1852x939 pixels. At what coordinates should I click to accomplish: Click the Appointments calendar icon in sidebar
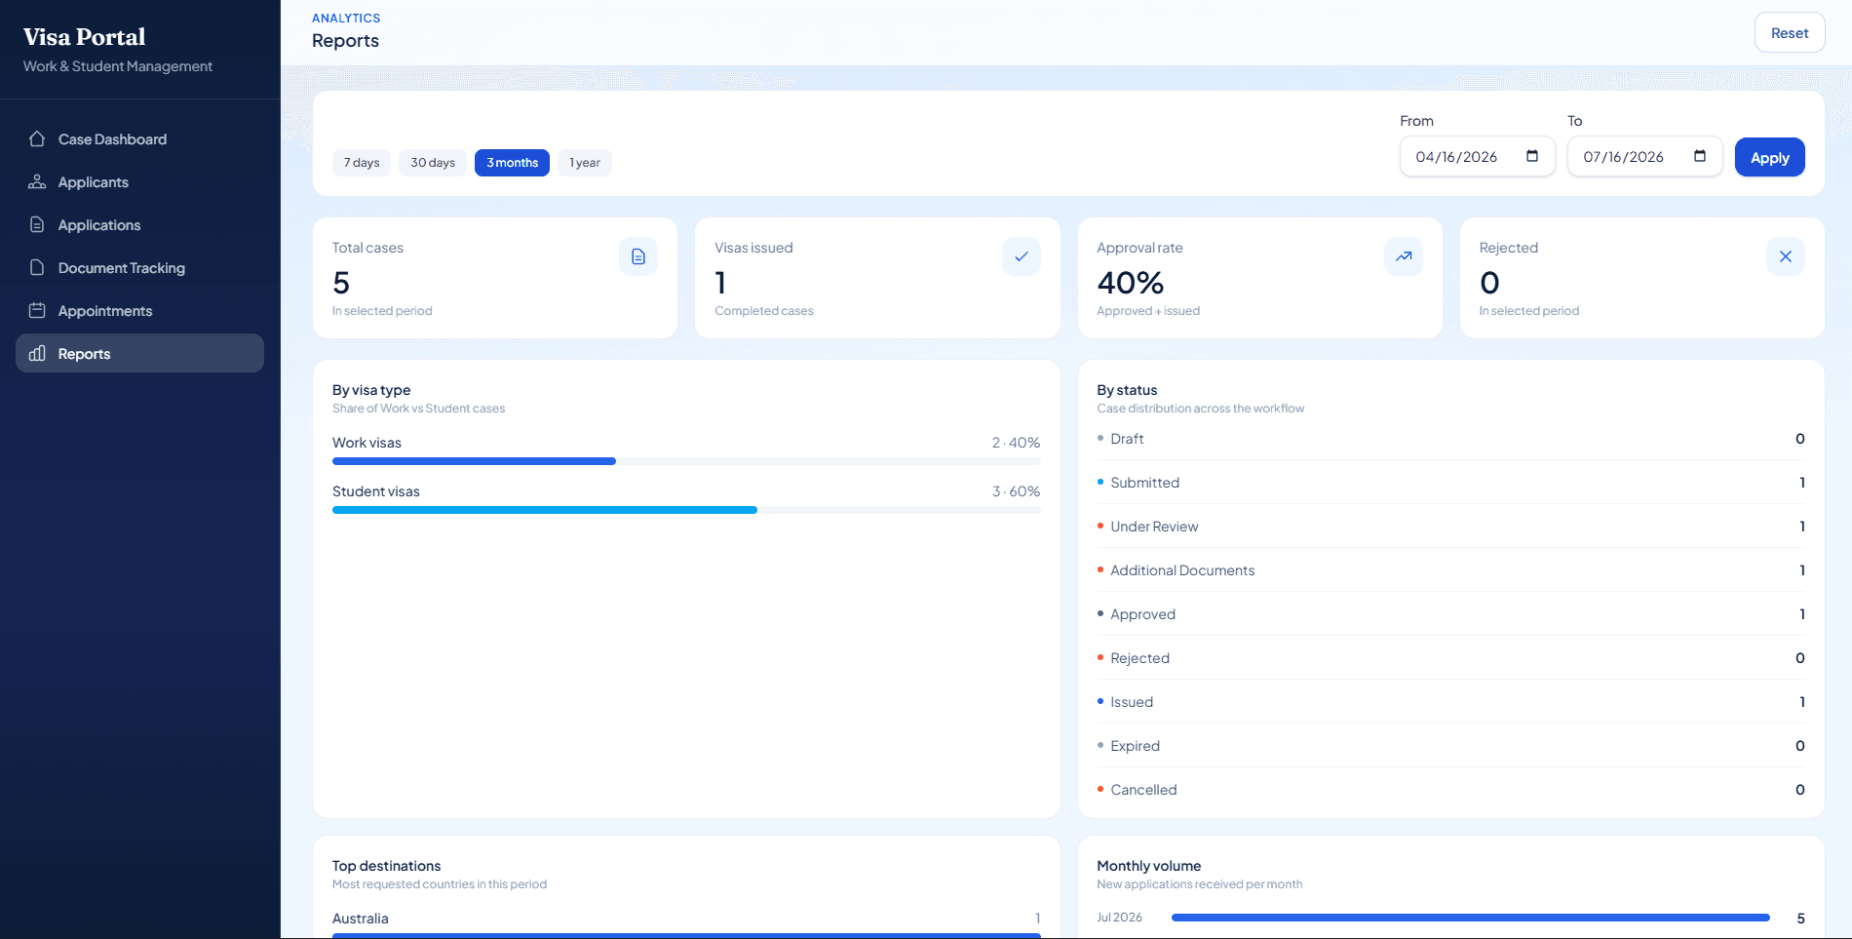point(37,310)
